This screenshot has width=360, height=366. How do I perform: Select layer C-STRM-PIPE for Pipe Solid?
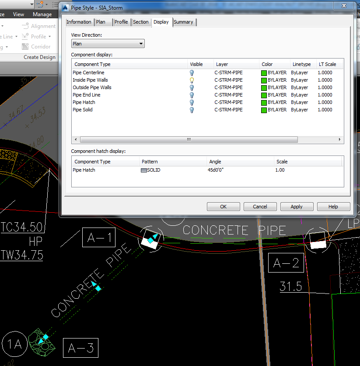click(228, 110)
